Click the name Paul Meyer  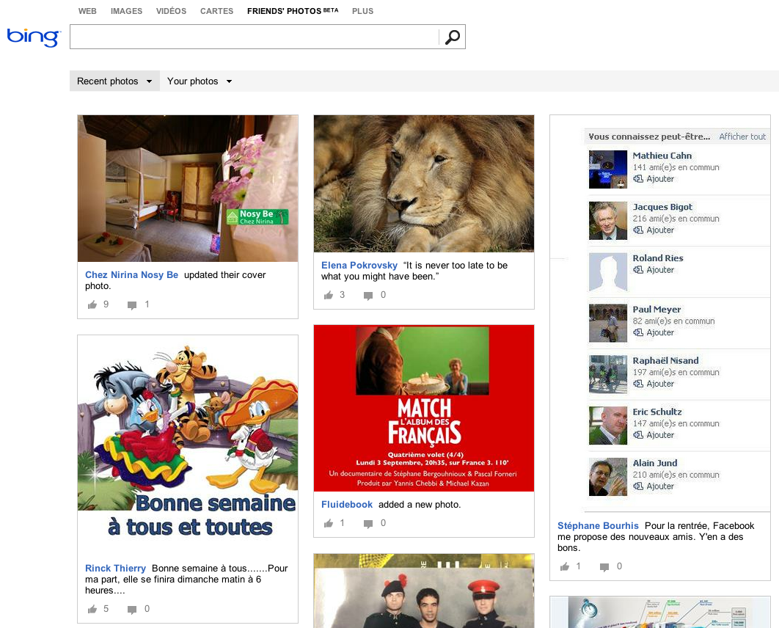657,309
